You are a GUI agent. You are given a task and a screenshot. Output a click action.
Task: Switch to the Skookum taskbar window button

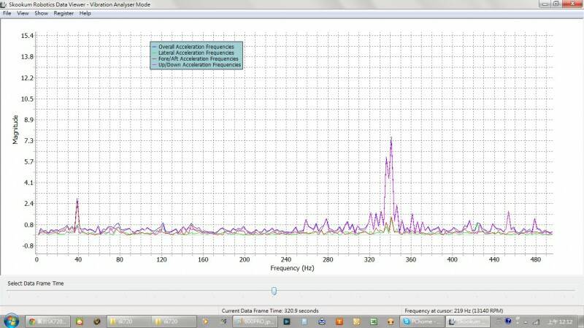tap(467, 321)
